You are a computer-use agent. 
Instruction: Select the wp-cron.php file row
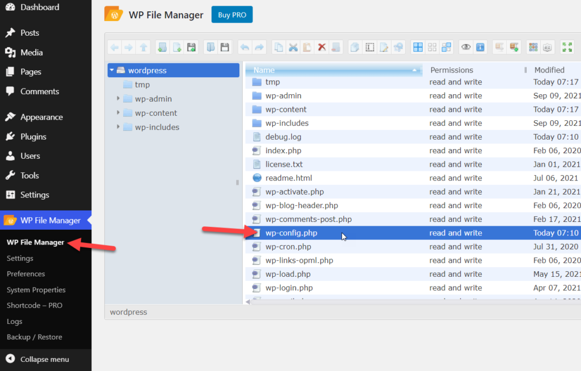click(x=413, y=246)
